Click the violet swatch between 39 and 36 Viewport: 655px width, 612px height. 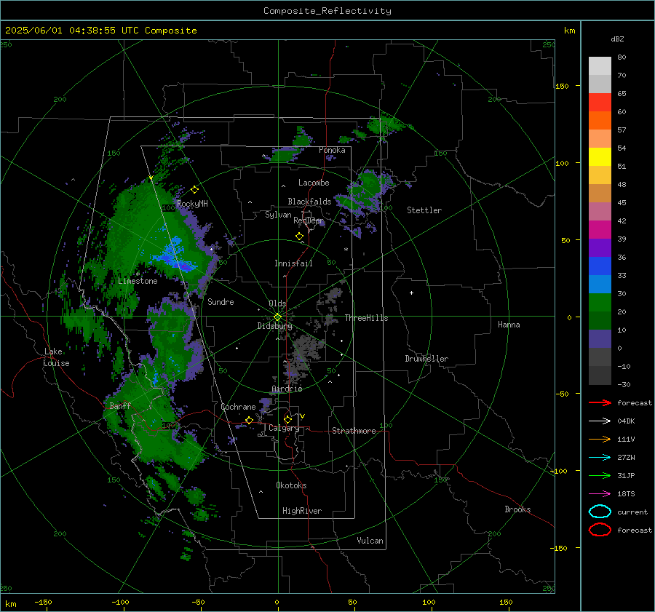[x=600, y=247]
